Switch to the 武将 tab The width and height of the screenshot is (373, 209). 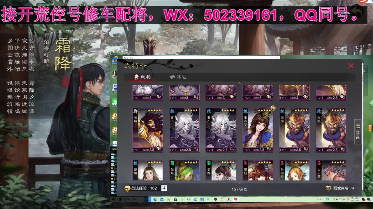[x=142, y=77]
